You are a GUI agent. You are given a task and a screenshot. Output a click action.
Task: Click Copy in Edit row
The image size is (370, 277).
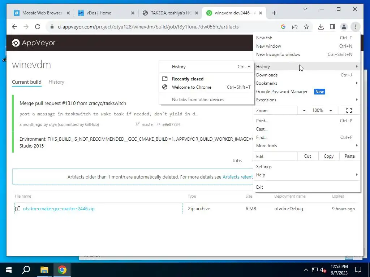(x=328, y=156)
